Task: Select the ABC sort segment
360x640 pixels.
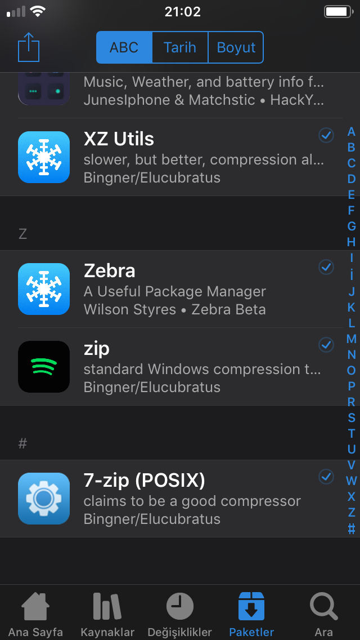Action: (124, 47)
